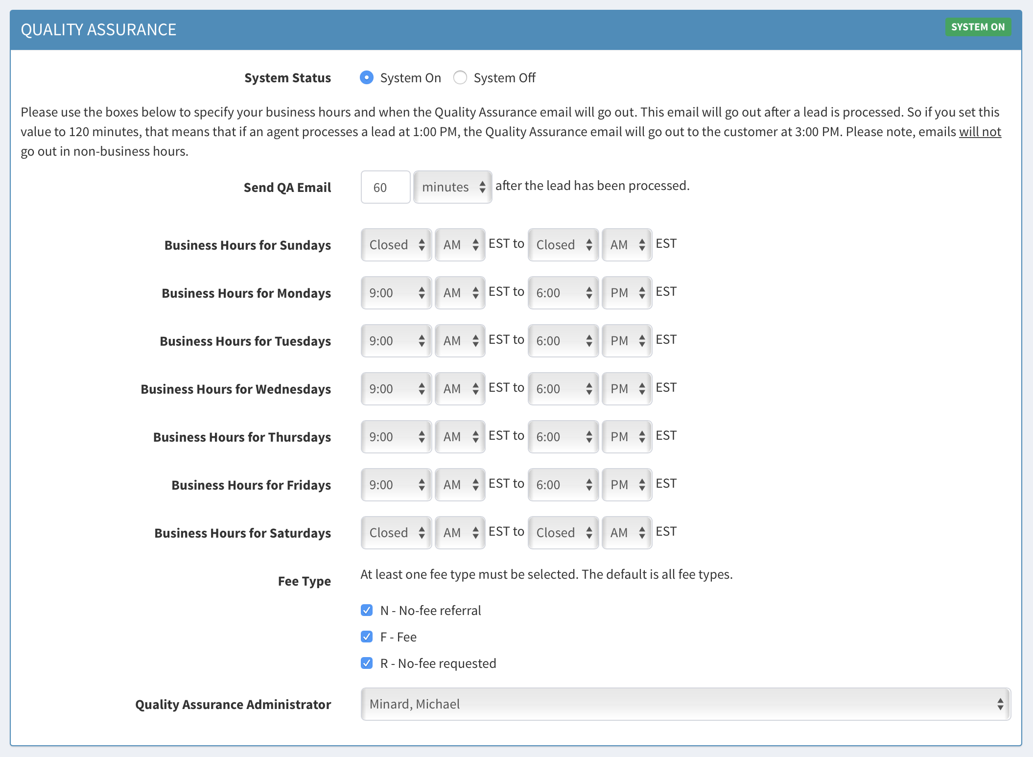Open the Sunday closing Closed dropdown
Viewport: 1033px width, 757px height.
coord(562,244)
